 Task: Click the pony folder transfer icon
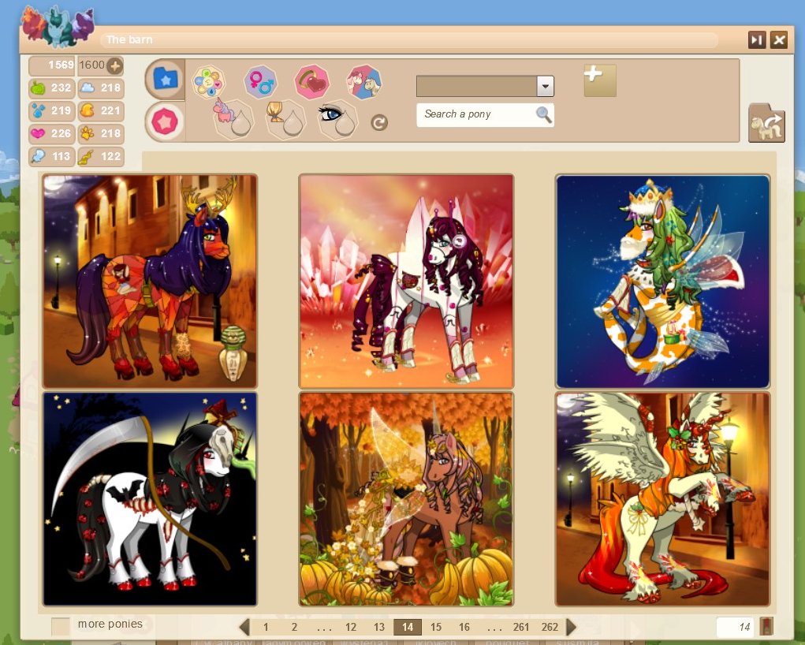tap(766, 123)
